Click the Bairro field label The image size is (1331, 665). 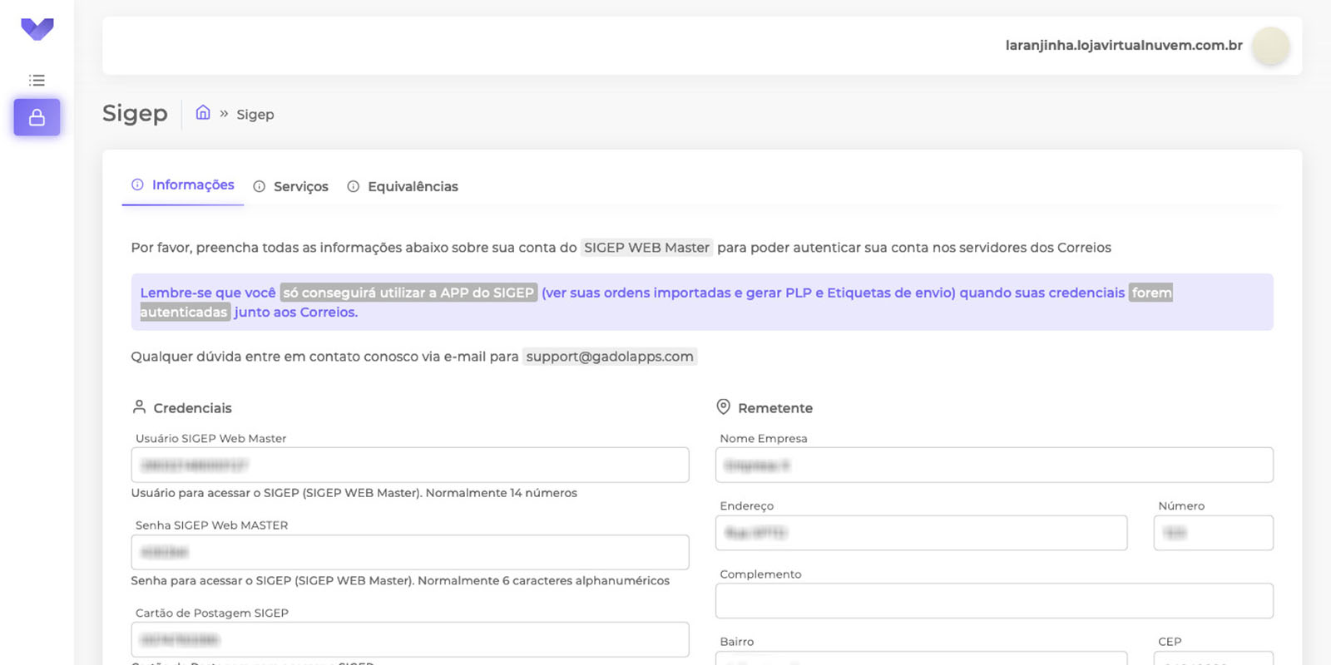click(737, 642)
